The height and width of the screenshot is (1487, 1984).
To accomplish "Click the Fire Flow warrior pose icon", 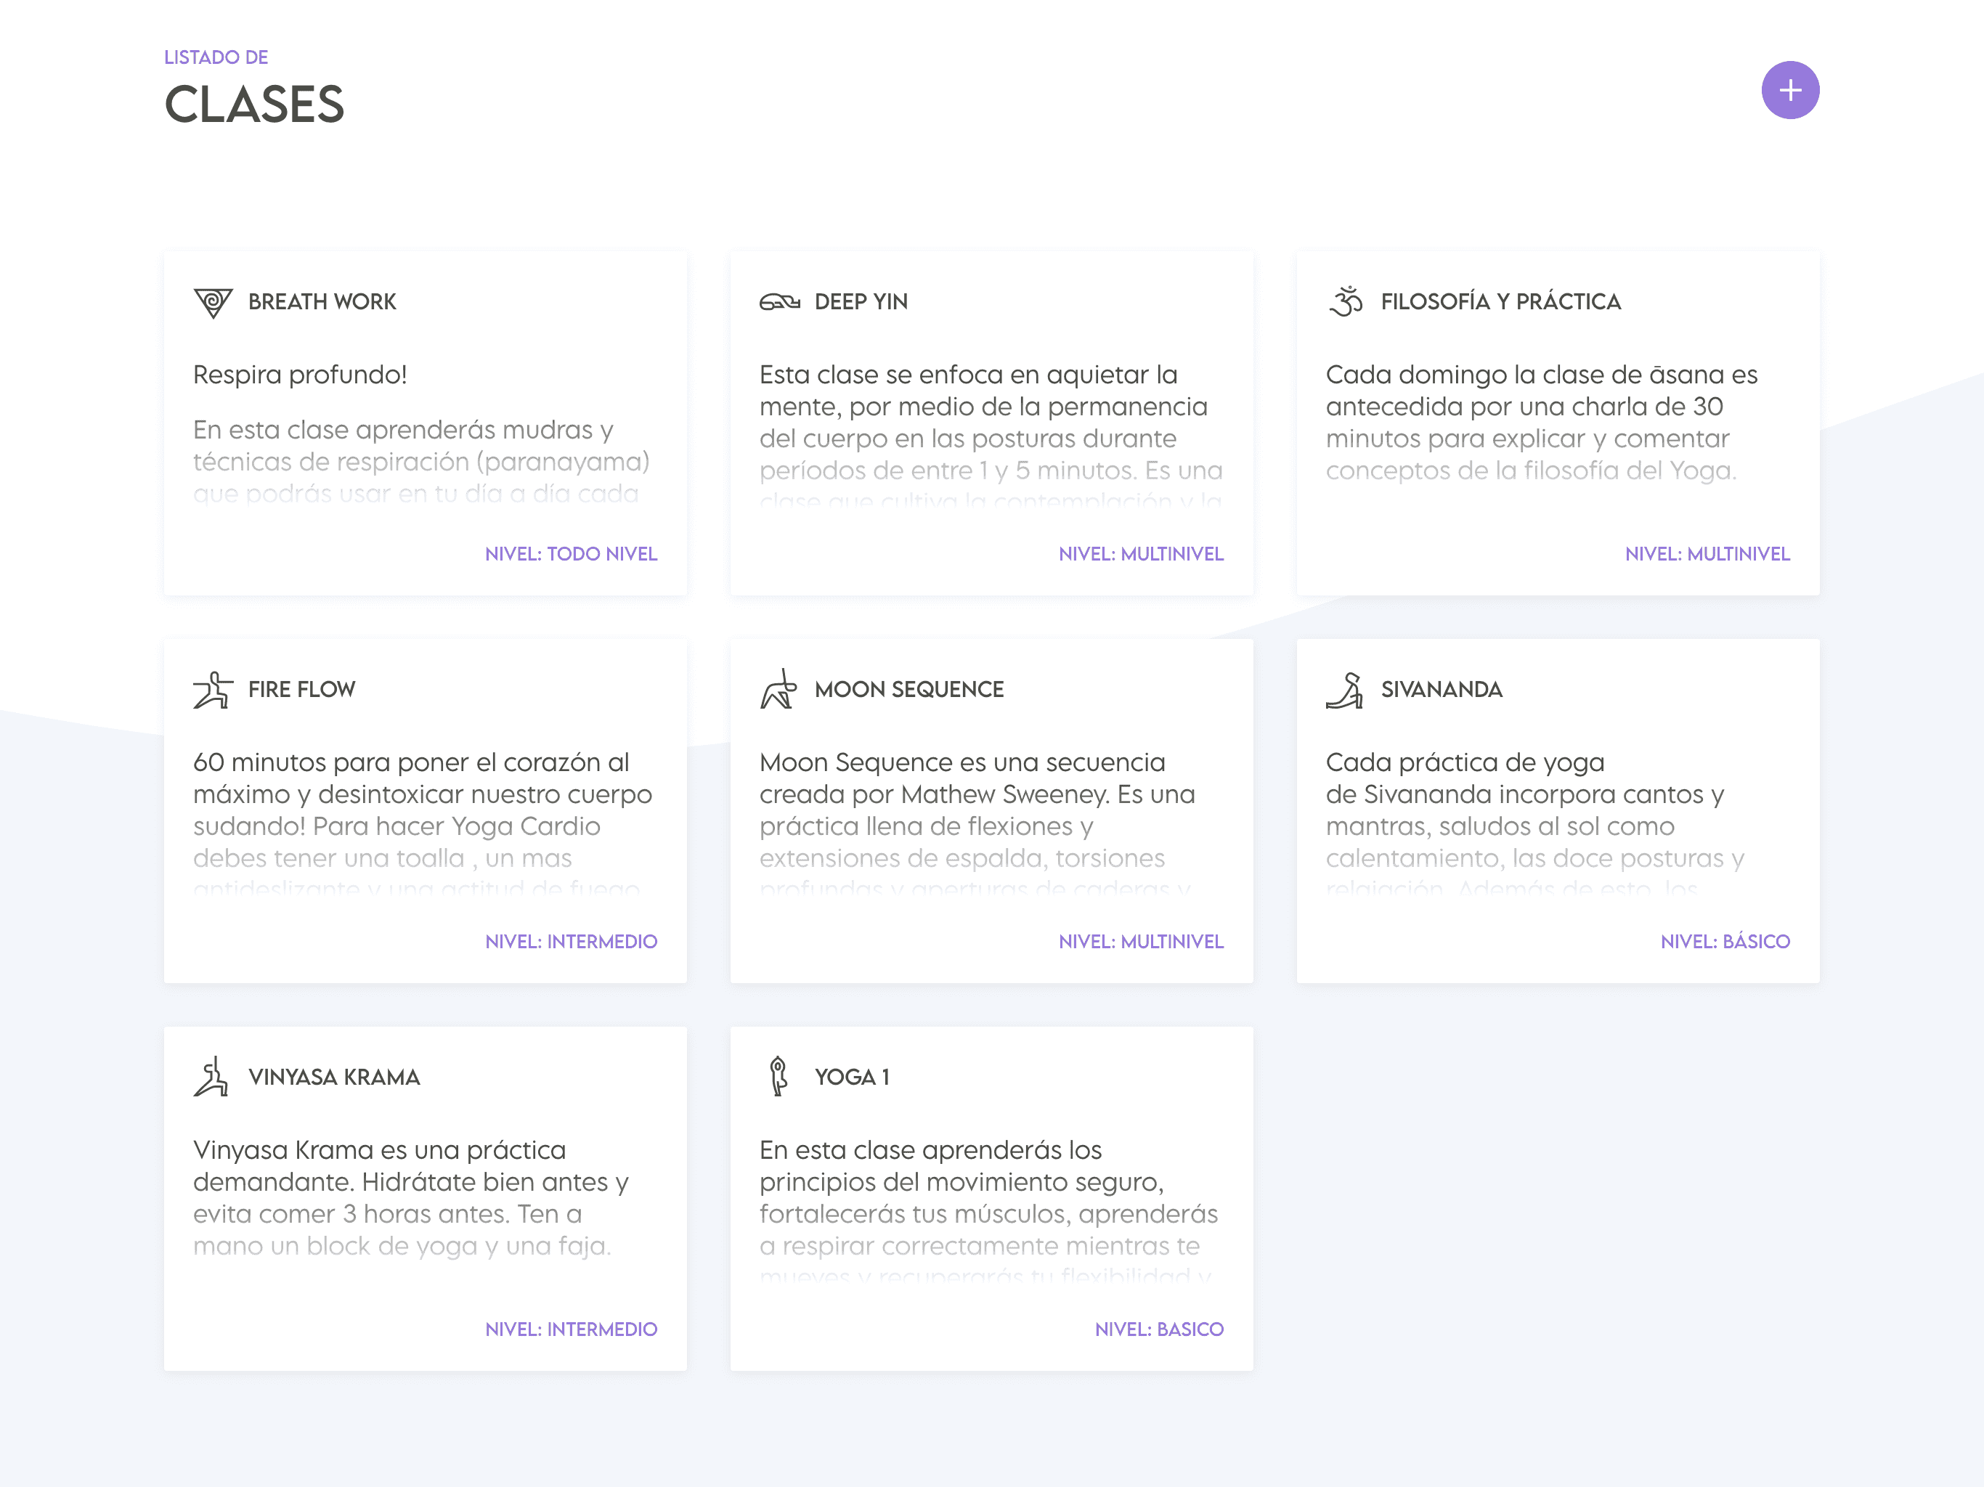I will (213, 690).
